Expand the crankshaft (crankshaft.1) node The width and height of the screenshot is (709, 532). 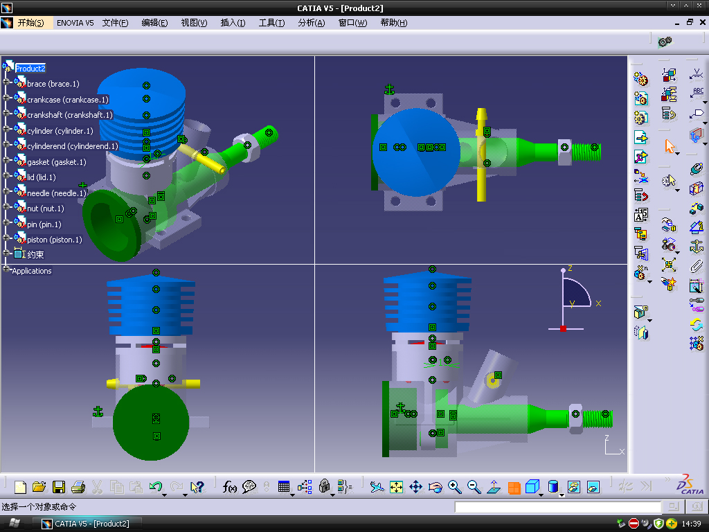pos(6,114)
